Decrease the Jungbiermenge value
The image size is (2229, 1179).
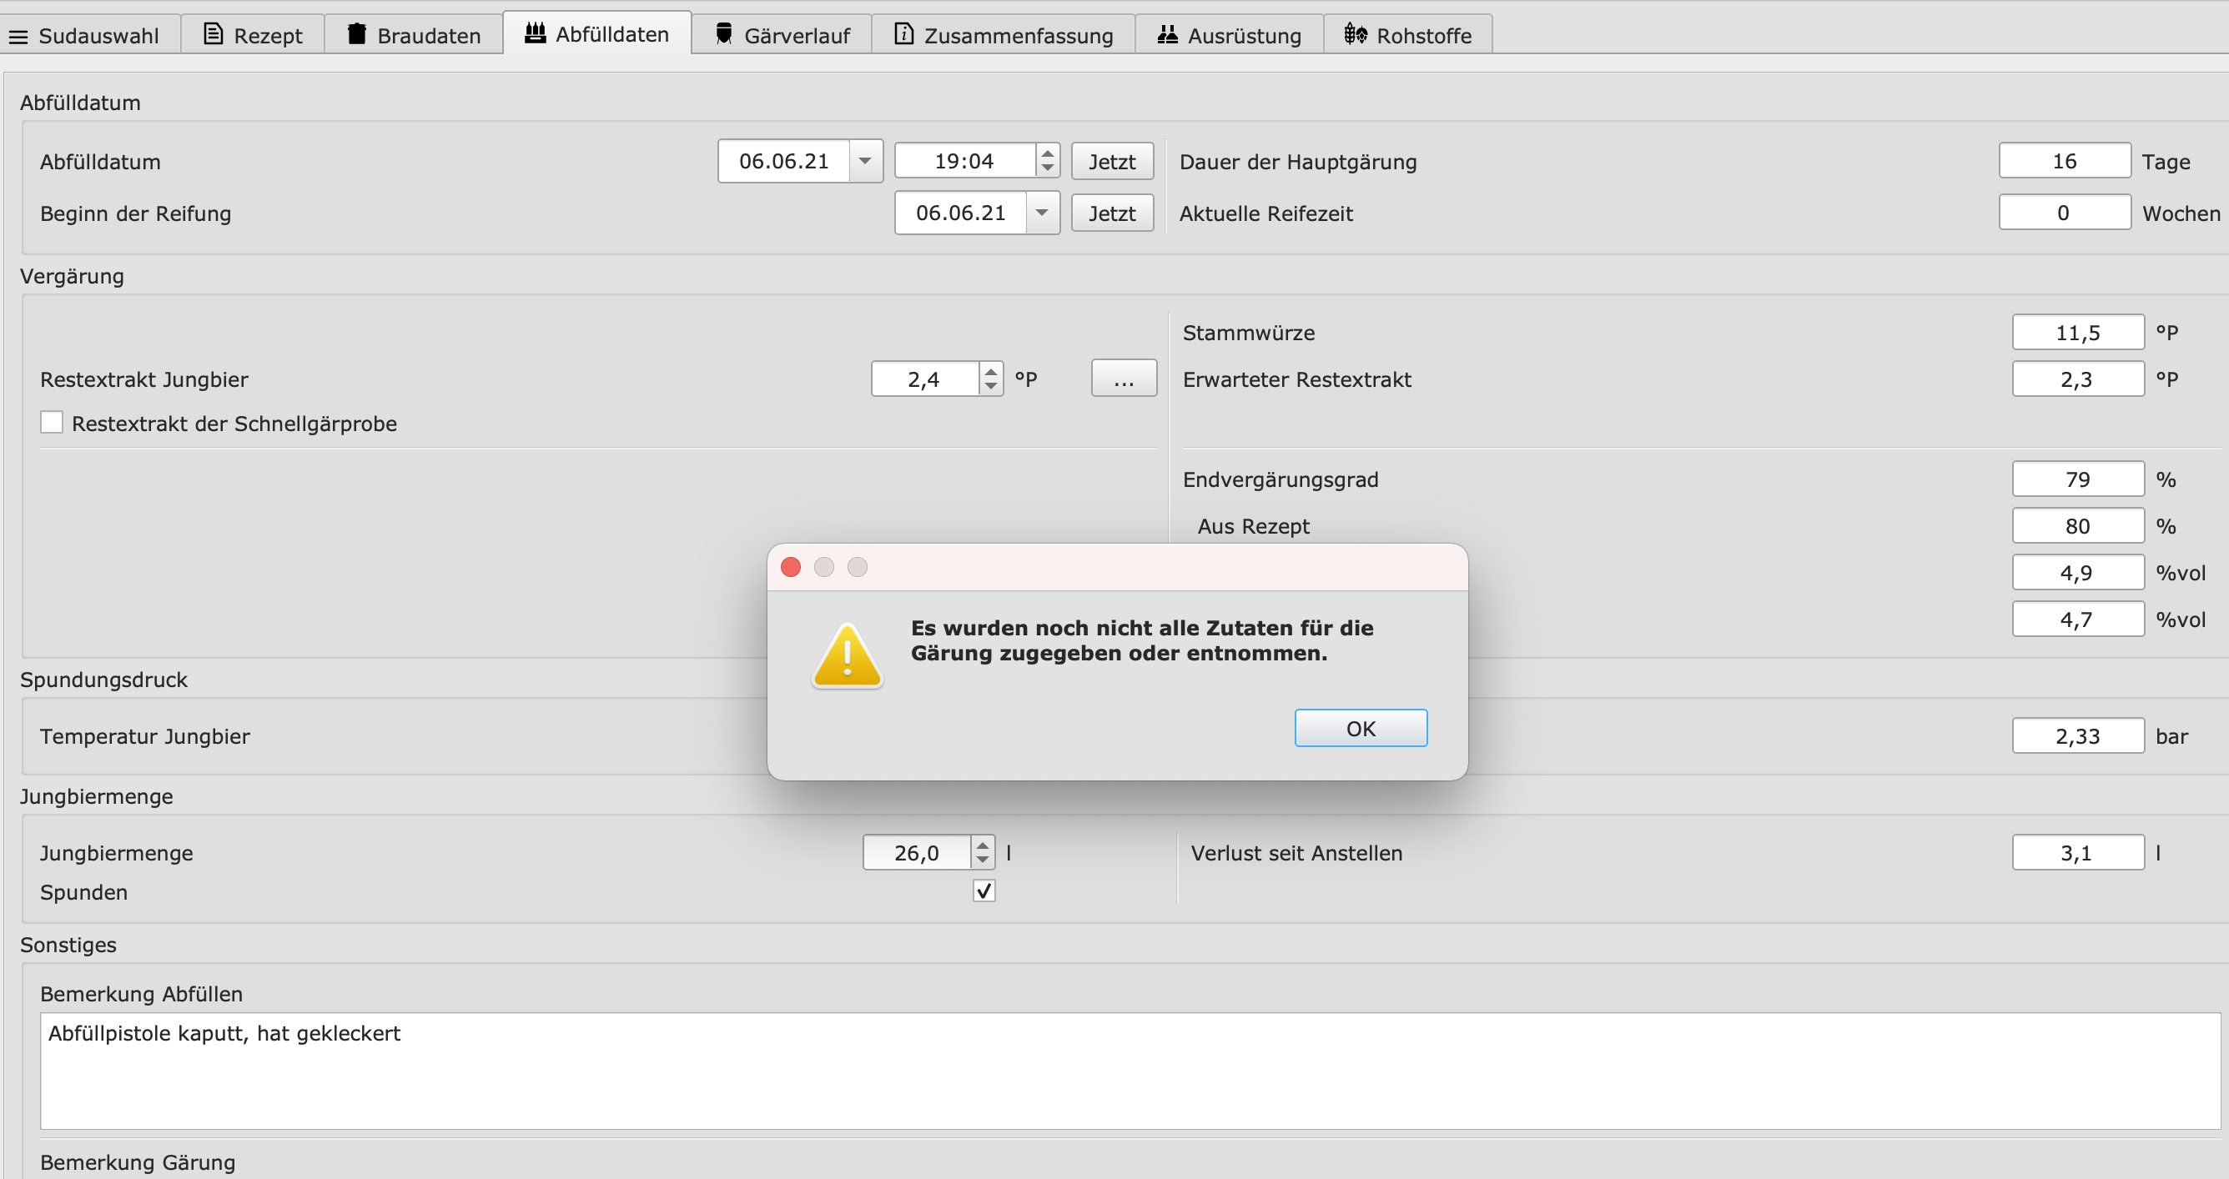982,860
